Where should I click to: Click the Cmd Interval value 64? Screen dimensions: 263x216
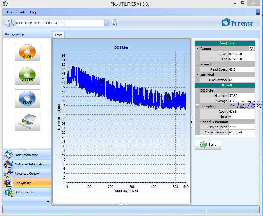point(242,80)
